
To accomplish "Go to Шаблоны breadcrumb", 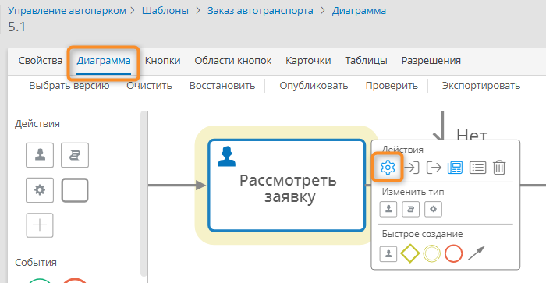I will pyautogui.click(x=165, y=11).
